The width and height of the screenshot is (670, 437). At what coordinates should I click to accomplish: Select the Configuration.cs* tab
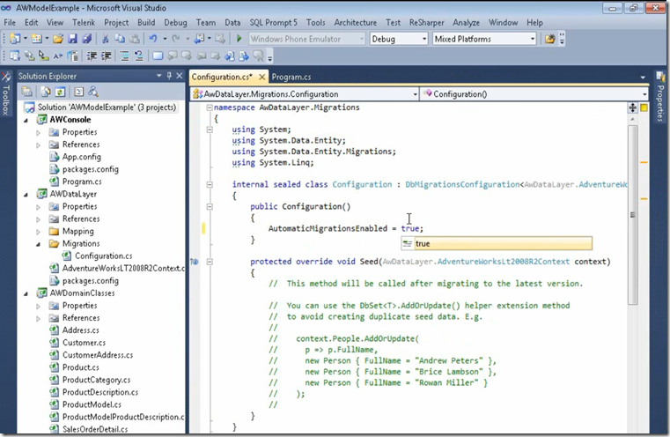point(222,77)
